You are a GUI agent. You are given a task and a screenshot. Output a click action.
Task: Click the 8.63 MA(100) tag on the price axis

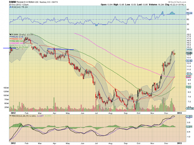(189, 87)
